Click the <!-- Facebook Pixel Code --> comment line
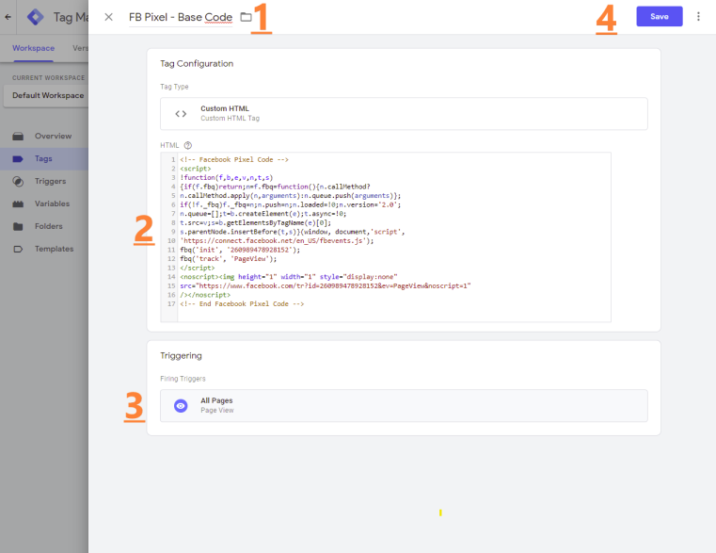 click(234, 159)
